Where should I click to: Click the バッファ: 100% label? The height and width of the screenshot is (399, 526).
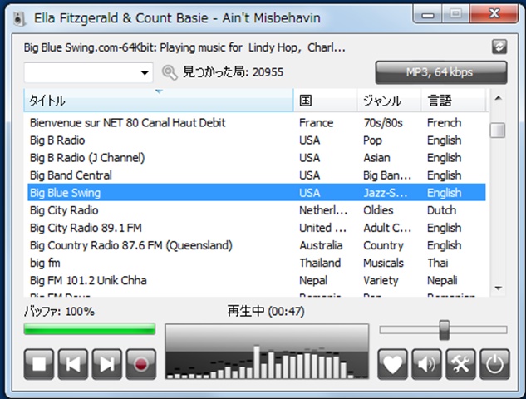pyautogui.click(x=59, y=312)
